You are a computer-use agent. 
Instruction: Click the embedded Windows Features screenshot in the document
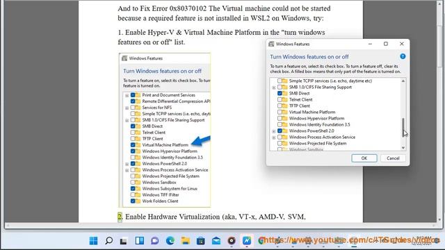click(165, 130)
